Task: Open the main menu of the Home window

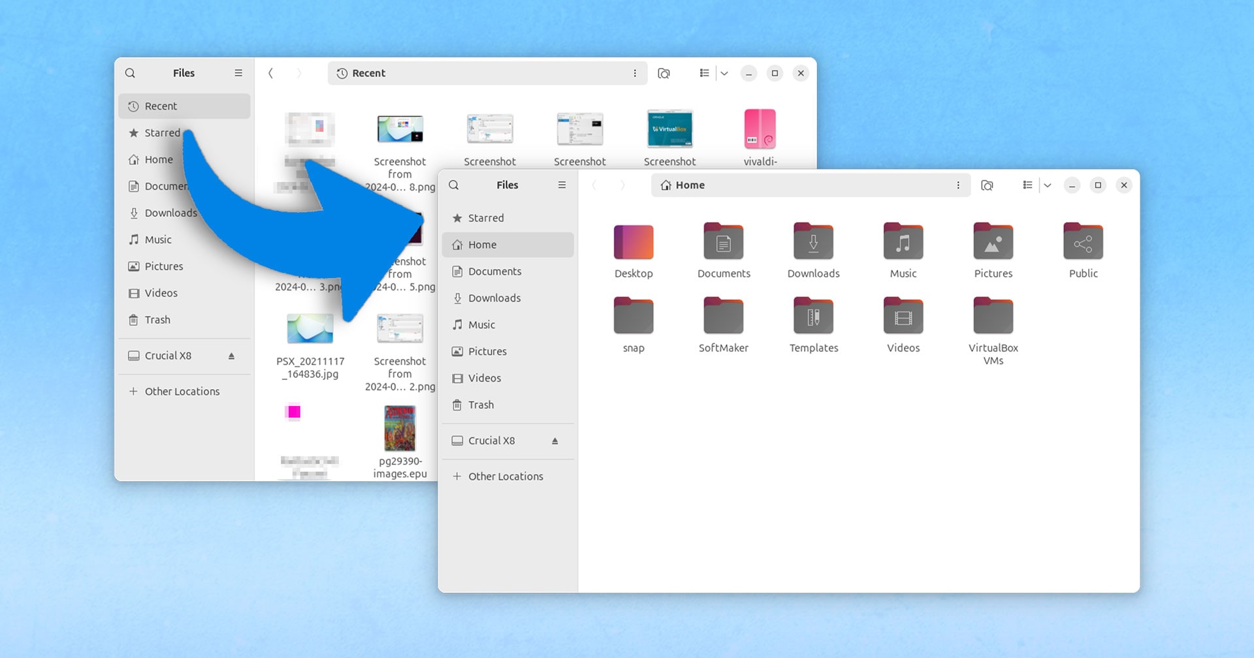Action: click(x=561, y=185)
